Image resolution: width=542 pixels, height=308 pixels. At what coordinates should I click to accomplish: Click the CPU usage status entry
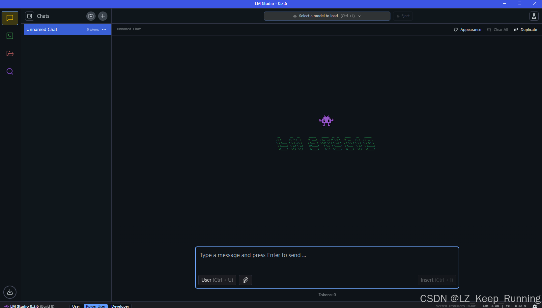click(x=516, y=306)
